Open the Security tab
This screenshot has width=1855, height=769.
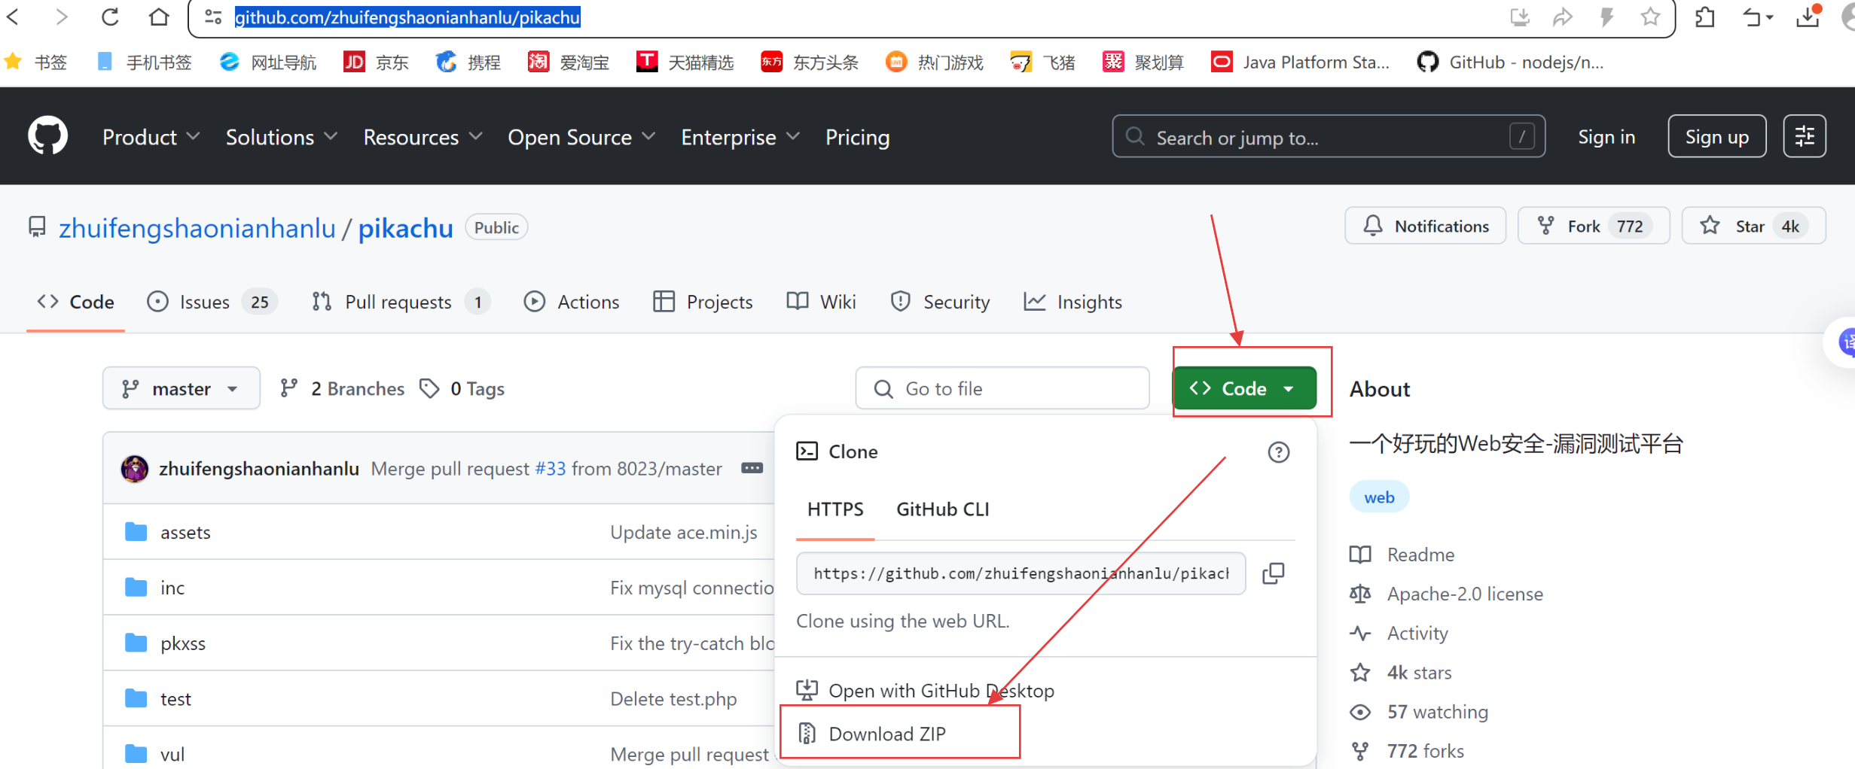tap(940, 302)
